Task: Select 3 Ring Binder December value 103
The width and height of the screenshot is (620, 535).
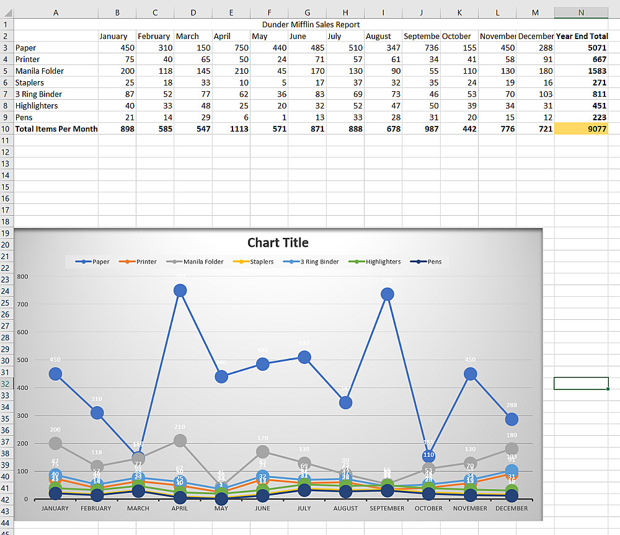Action: pos(536,94)
